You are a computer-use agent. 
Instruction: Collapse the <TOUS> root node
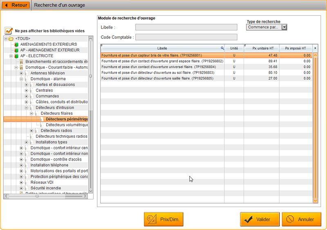(x=6, y=38)
